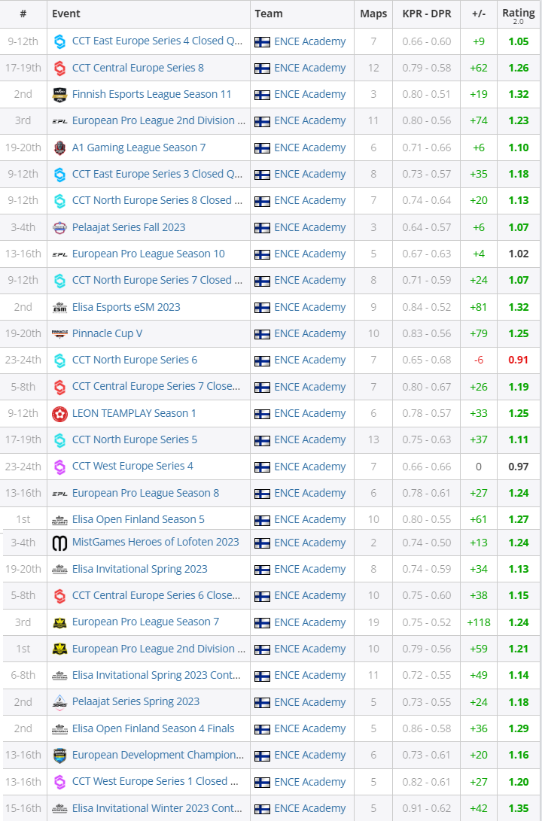Click the Elisa Open Finland Season 4 Finals logo
This screenshot has width=542, height=821.
pyautogui.click(x=59, y=729)
